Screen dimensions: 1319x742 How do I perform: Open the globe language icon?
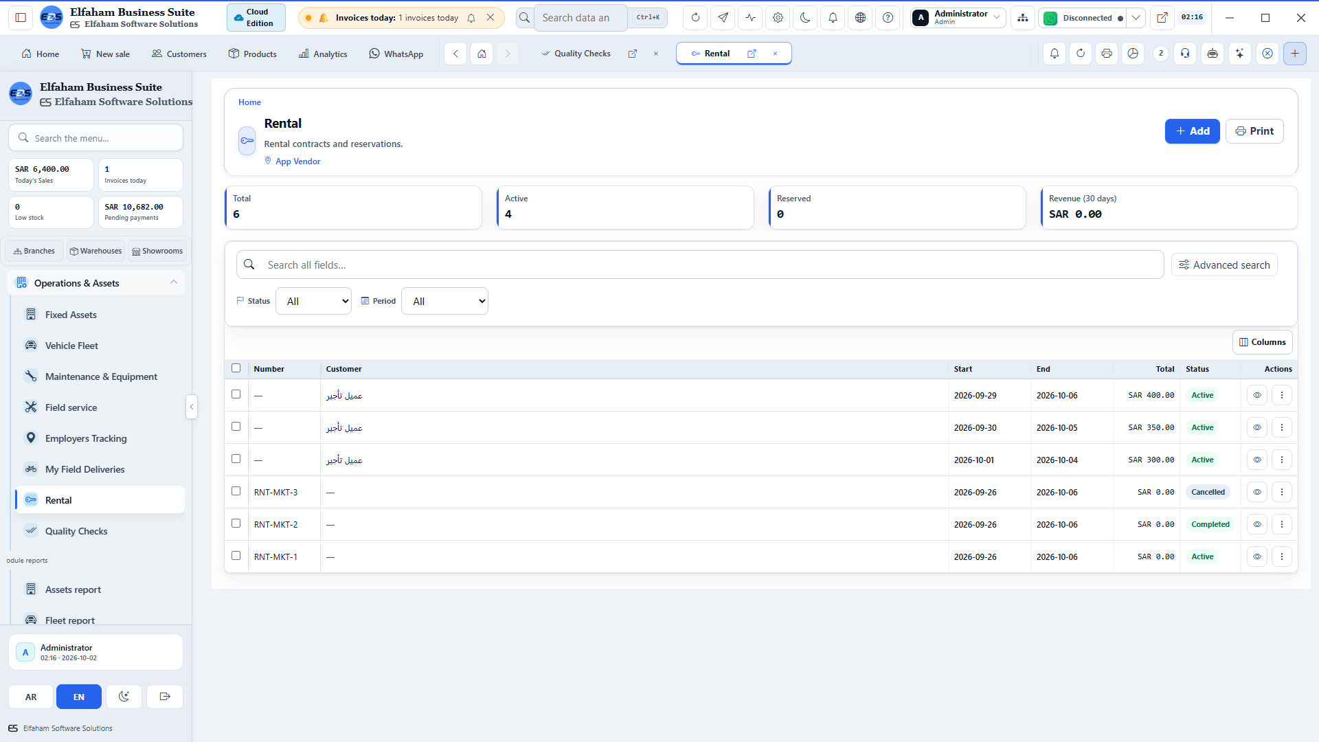pos(860,18)
